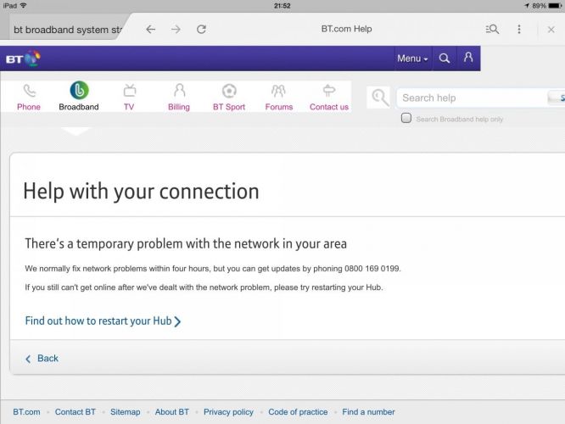
Task: Select the Contact us signpost icon
Action: (329, 91)
